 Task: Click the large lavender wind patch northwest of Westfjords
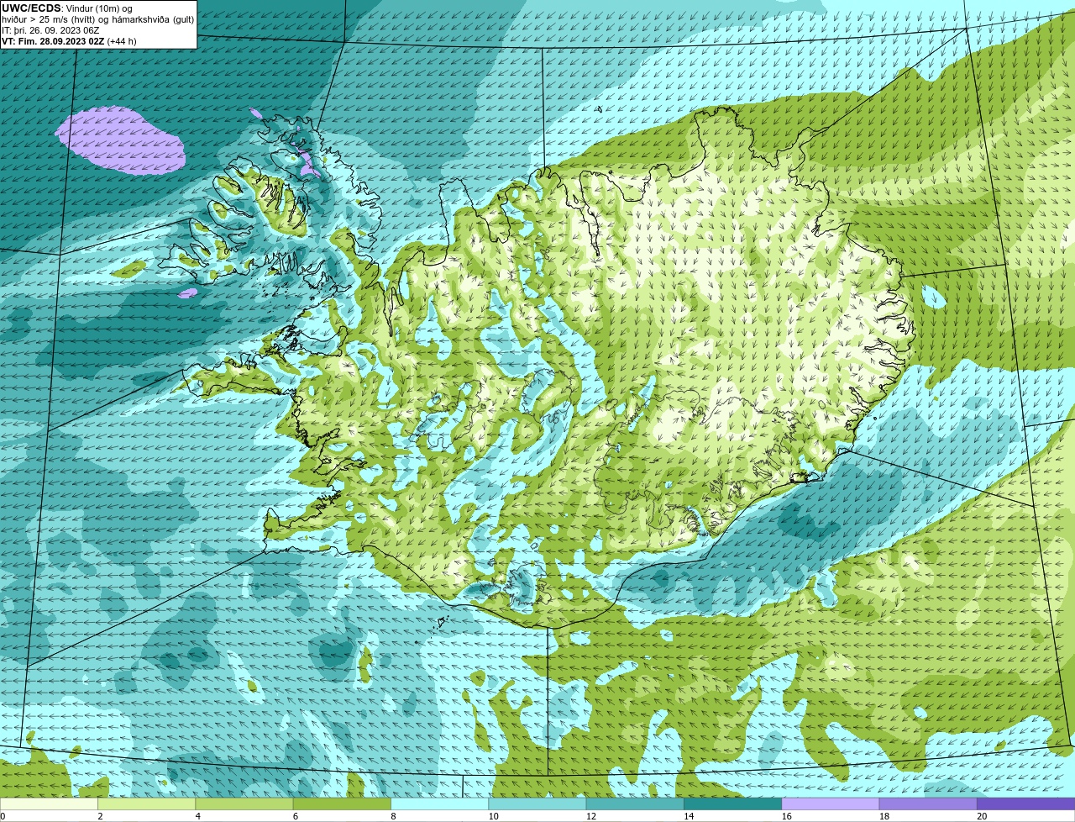click(120, 140)
